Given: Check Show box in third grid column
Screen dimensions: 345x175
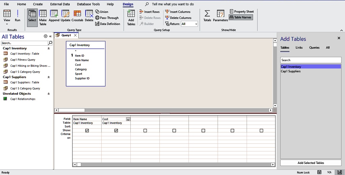Looking at the screenshot, I should (x=145, y=130).
